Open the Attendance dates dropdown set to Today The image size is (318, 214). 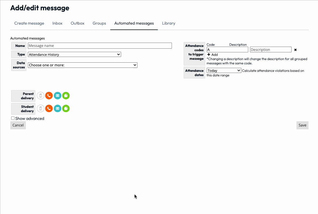point(224,70)
